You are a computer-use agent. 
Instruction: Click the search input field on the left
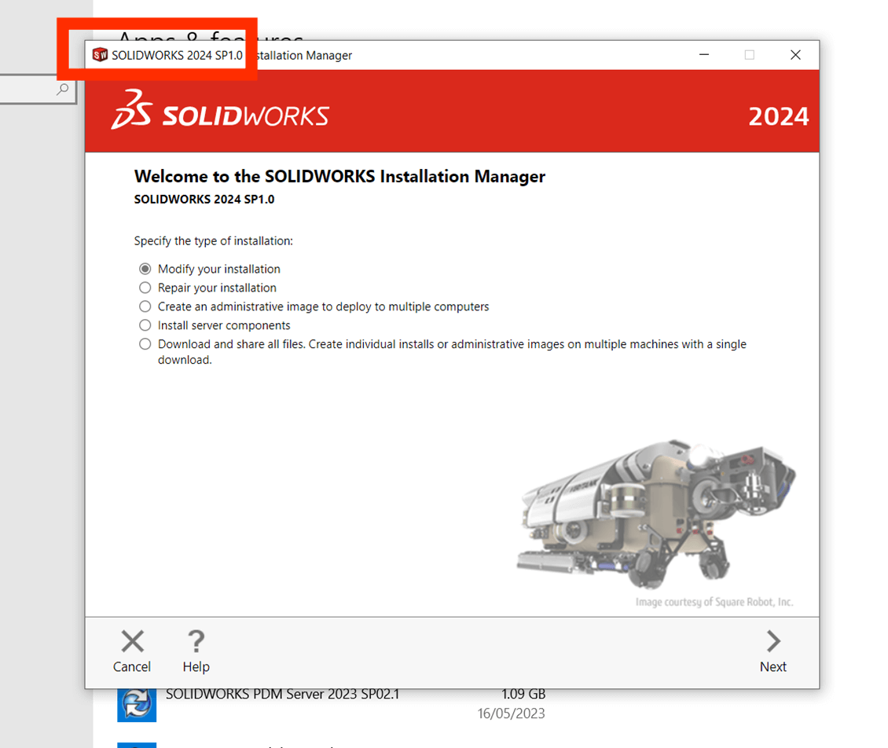coord(31,90)
